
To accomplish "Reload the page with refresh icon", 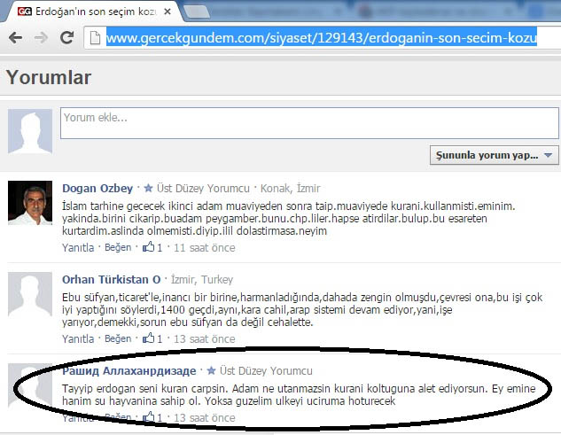I will pos(66,38).
